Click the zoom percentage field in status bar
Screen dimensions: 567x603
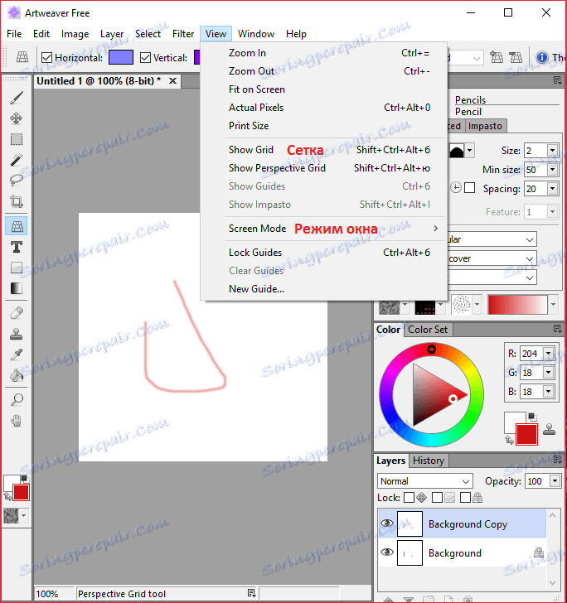point(54,594)
